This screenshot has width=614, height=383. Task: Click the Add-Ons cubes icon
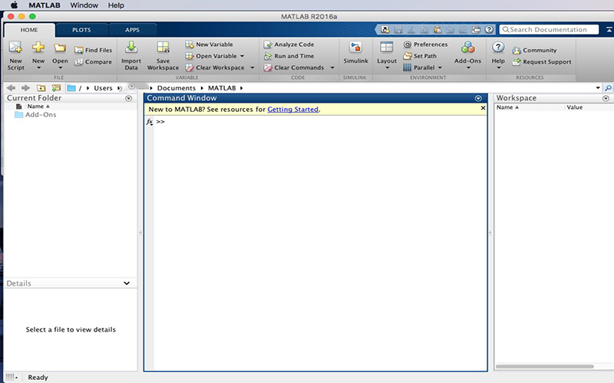coord(467,47)
